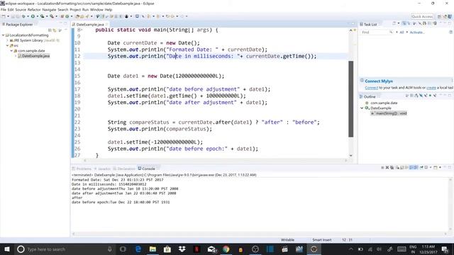Open Microsoft Store from the taskbar

pos(167,249)
